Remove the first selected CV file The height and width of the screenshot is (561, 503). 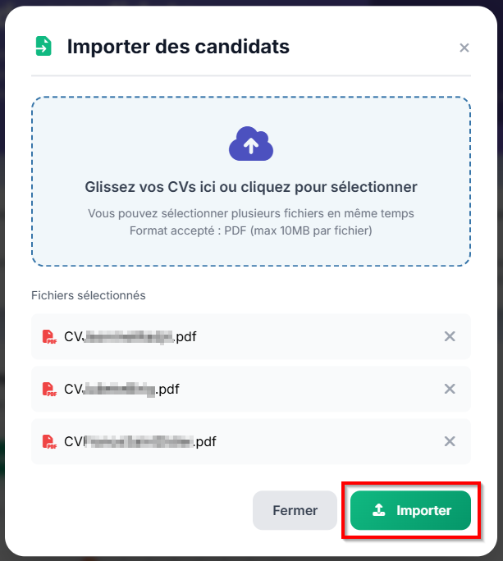[x=450, y=336]
